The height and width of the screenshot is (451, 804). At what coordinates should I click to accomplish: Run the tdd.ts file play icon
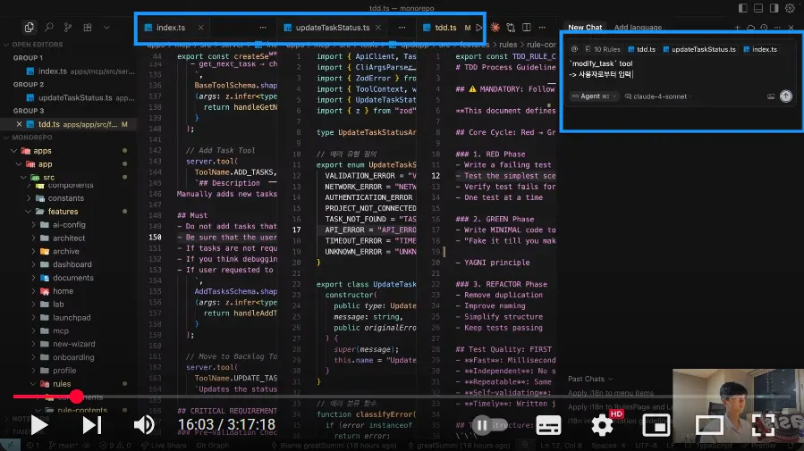(479, 28)
